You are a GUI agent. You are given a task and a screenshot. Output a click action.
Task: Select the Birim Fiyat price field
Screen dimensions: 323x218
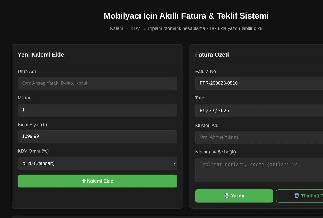point(97,137)
